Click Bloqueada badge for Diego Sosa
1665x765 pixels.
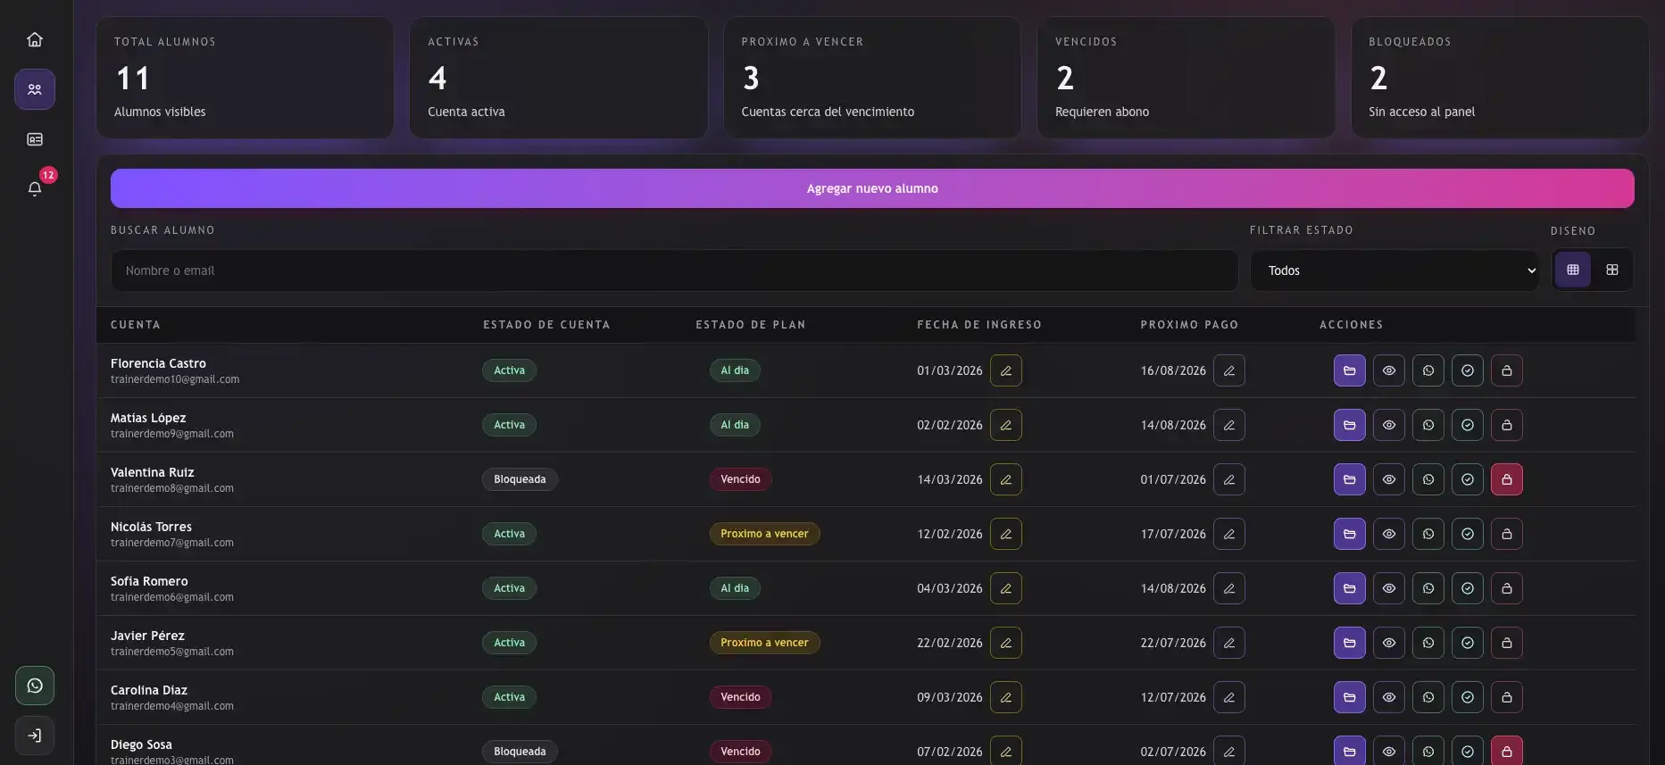coord(520,752)
